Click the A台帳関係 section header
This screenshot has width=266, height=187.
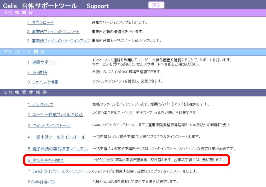click(133, 13)
